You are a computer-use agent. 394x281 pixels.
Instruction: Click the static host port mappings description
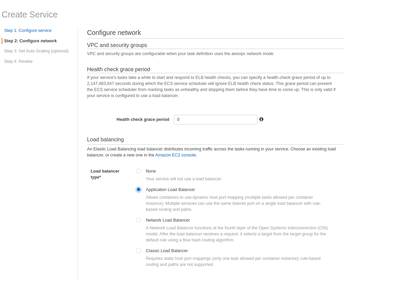click(x=233, y=262)
